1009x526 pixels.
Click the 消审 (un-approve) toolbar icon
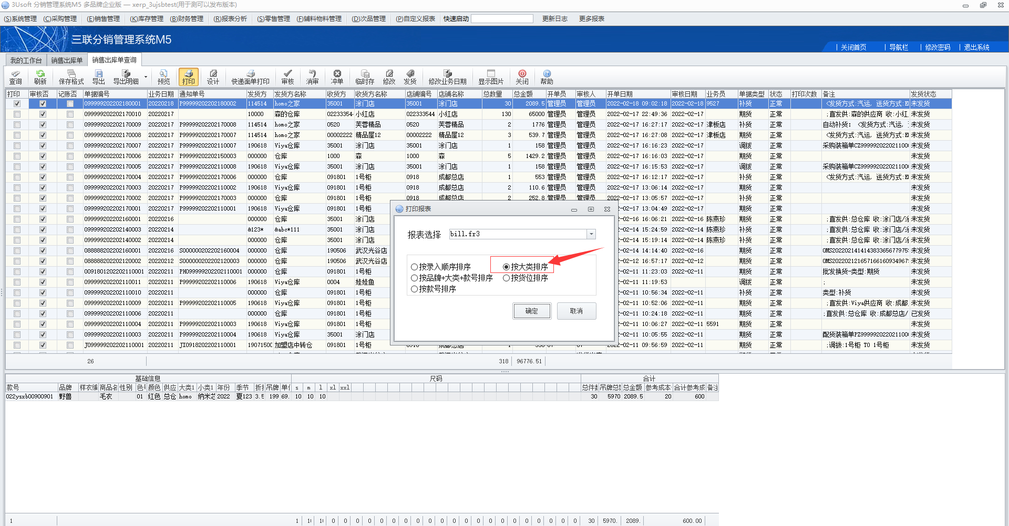[x=312, y=77]
